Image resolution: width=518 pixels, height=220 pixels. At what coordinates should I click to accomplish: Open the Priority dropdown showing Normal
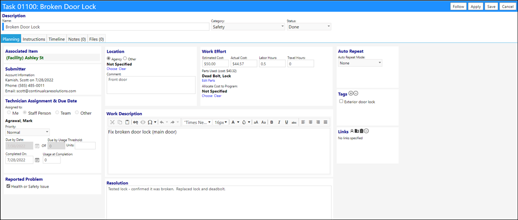tap(28, 132)
